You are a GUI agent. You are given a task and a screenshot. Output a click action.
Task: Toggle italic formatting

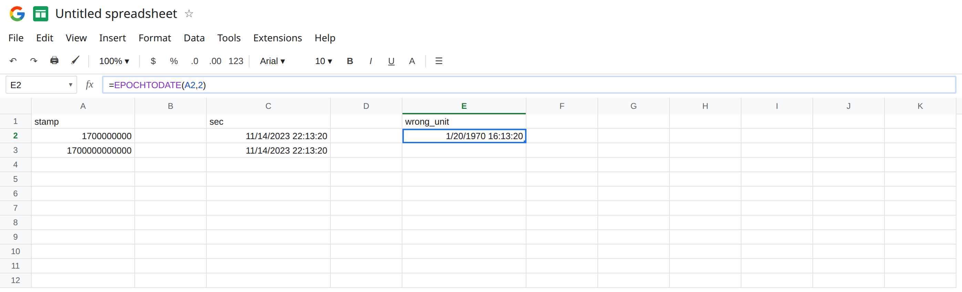point(370,61)
